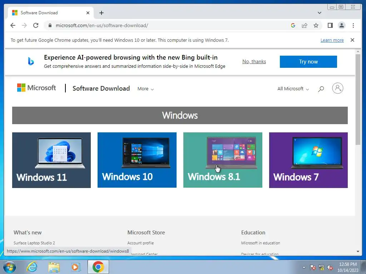Open Windows Explorer from taskbar
Viewport: 366px width, 274px height.
click(x=54, y=267)
